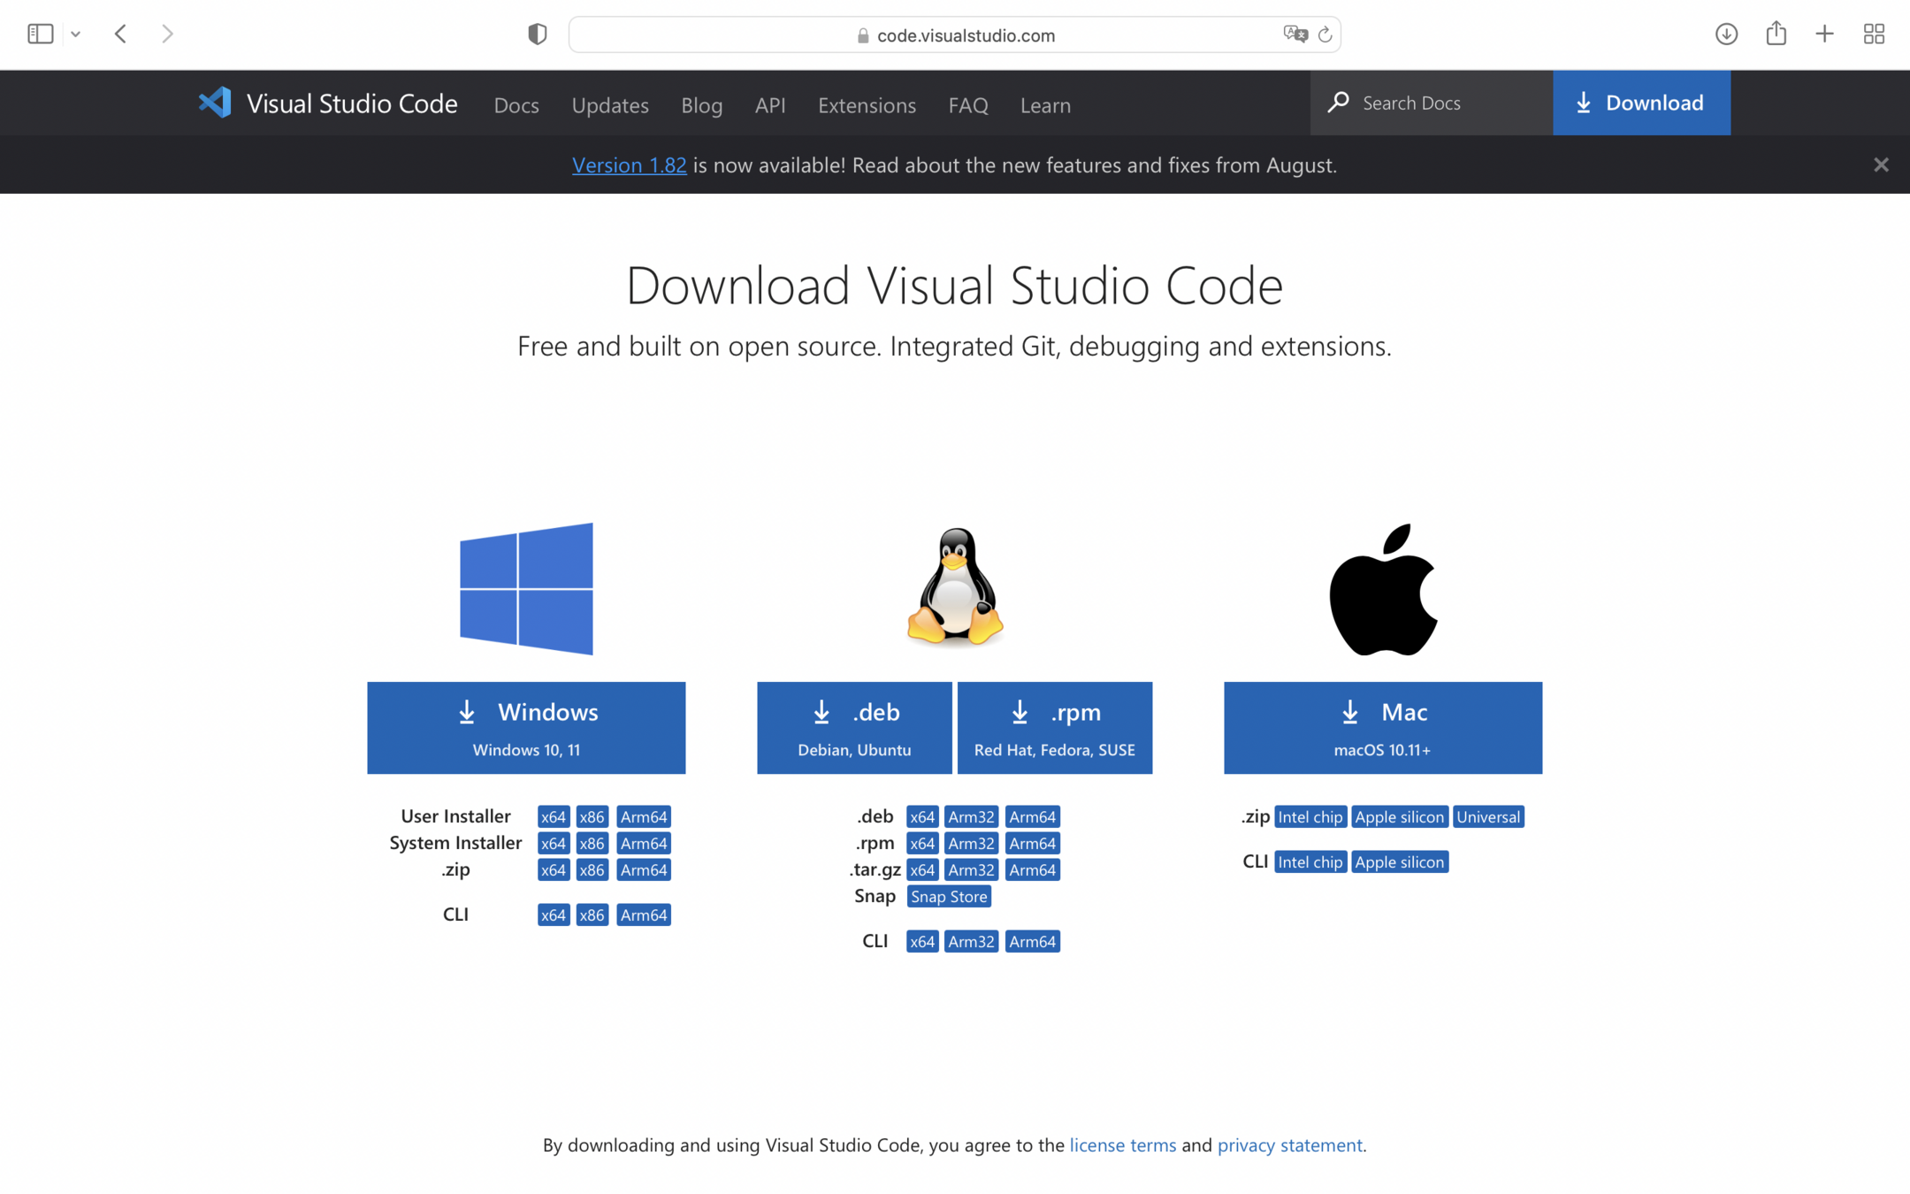Open tab overview grid icon
Viewport: 1910px width, 1194px height.
coord(1874,34)
